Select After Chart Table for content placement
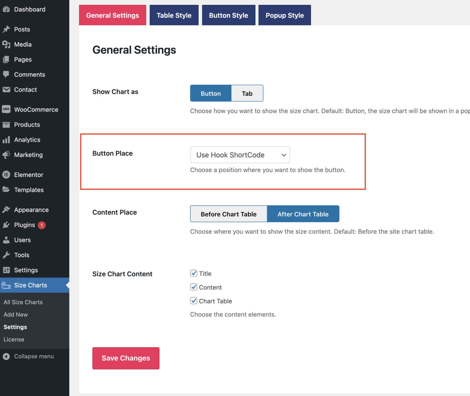Screen dimensions: 470x396 [303, 214]
